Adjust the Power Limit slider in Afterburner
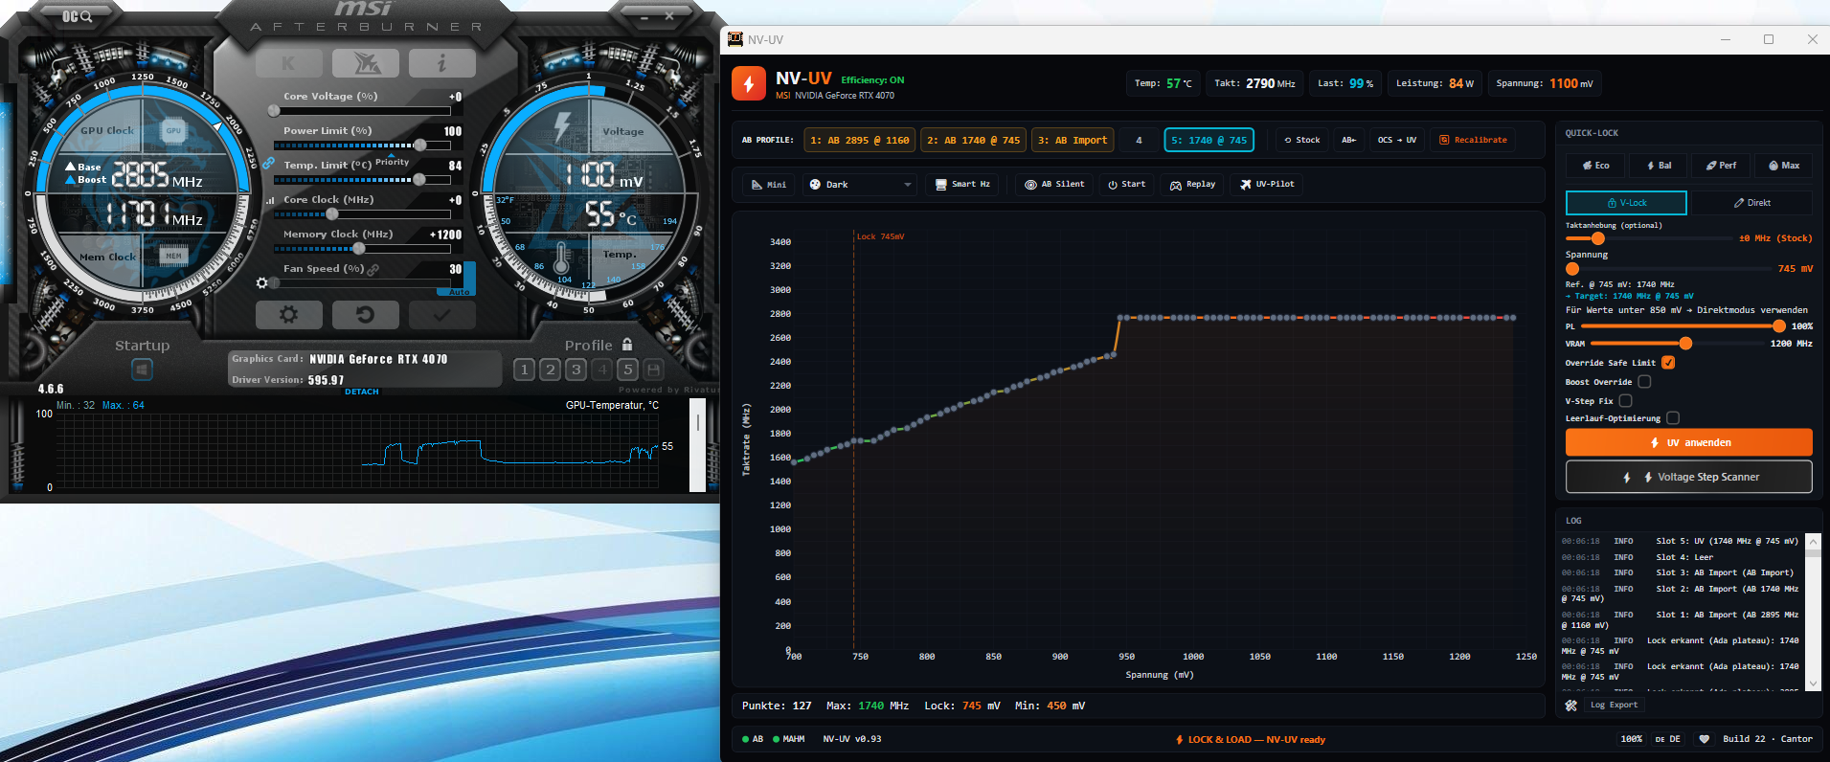 click(x=363, y=146)
